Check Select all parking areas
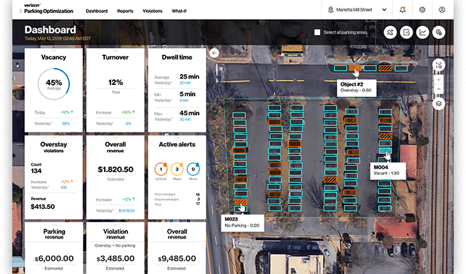Viewport: 466px width, 274px height. pos(317,32)
